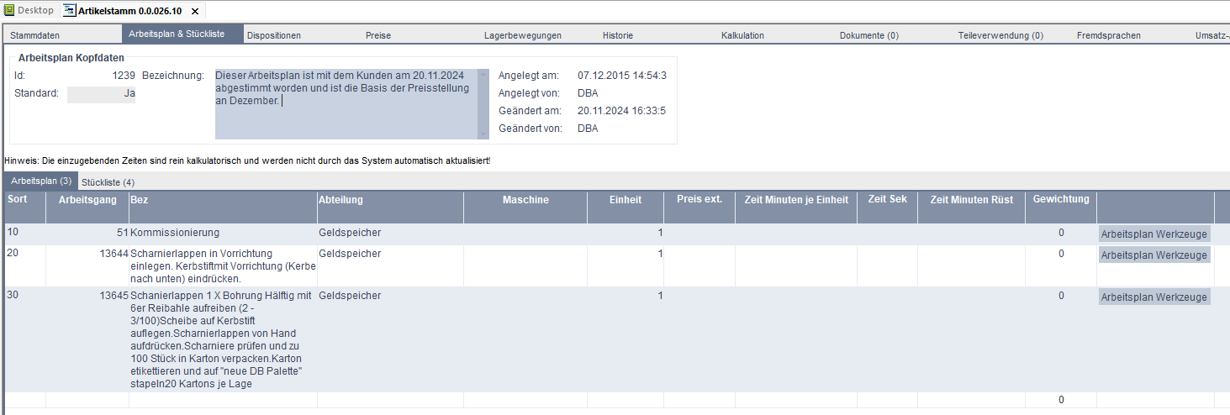Open the Dokumente (0) tab
Image resolution: width=1230 pixels, height=415 pixels.
pos(868,35)
